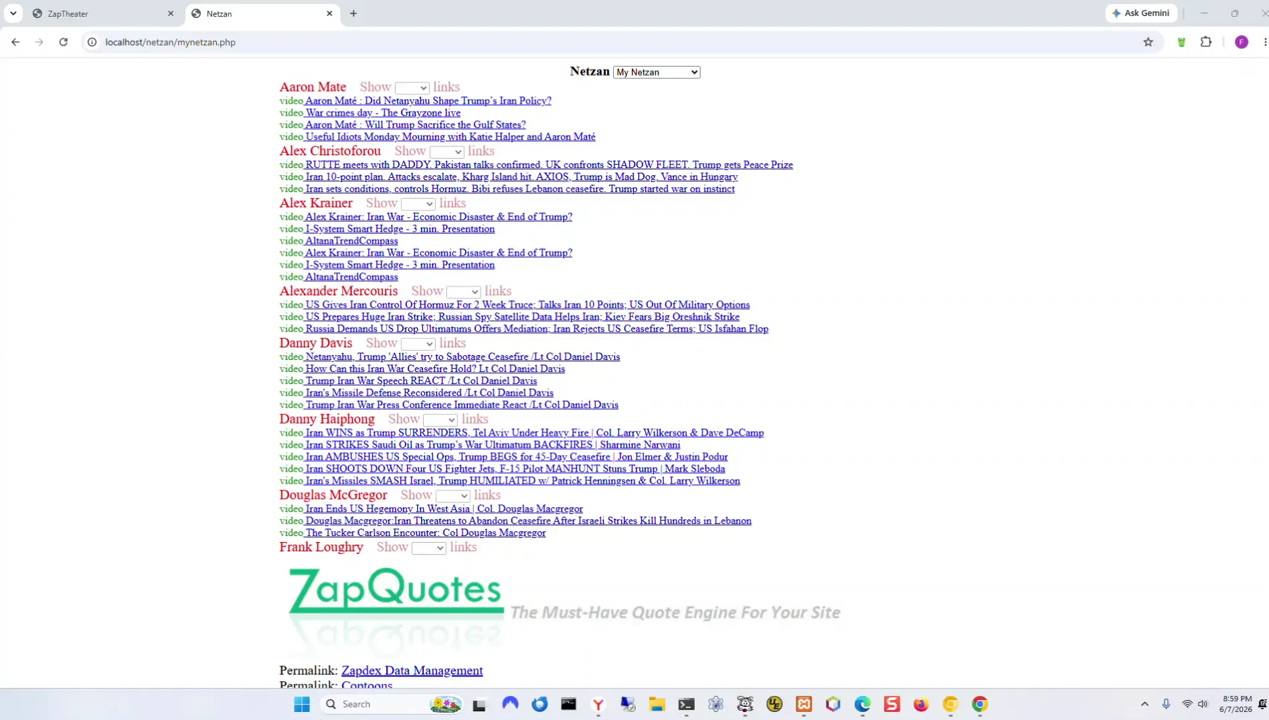
Task: Open the Show dropdown for Alex Christoforou
Action: pyautogui.click(x=446, y=152)
